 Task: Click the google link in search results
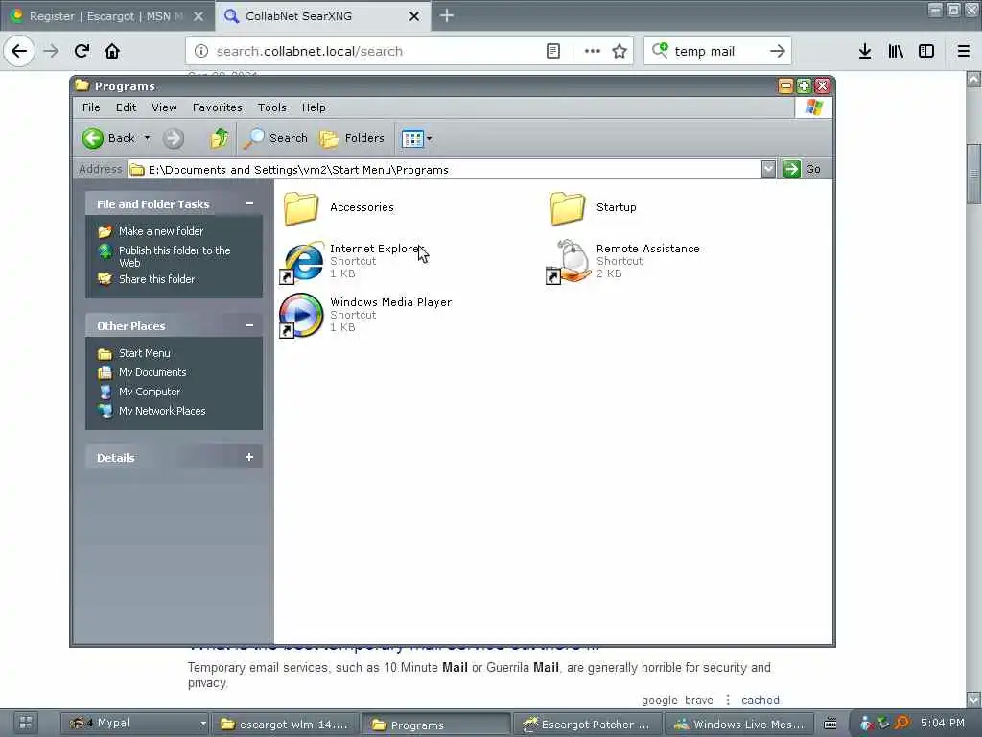click(x=660, y=700)
